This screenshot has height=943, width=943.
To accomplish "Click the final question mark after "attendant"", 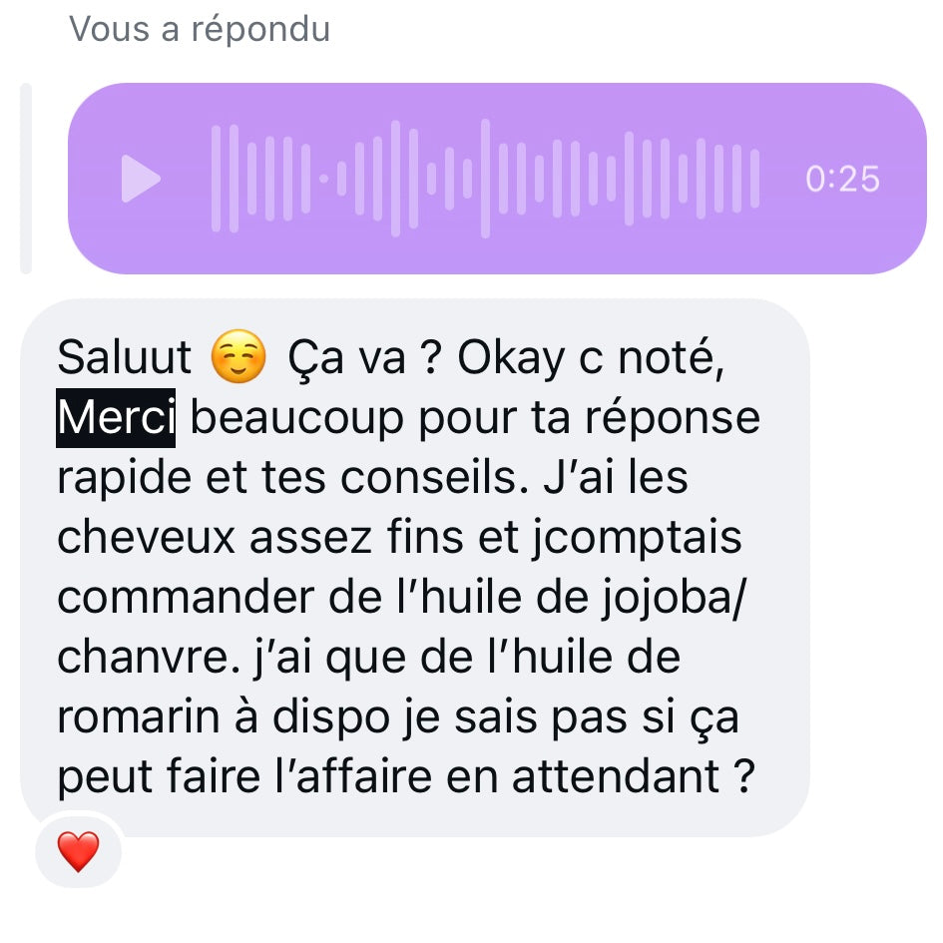I will [x=744, y=776].
